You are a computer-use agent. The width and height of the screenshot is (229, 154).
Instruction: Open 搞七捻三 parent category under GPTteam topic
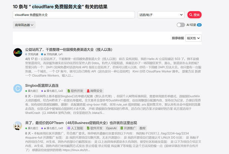(32, 128)
